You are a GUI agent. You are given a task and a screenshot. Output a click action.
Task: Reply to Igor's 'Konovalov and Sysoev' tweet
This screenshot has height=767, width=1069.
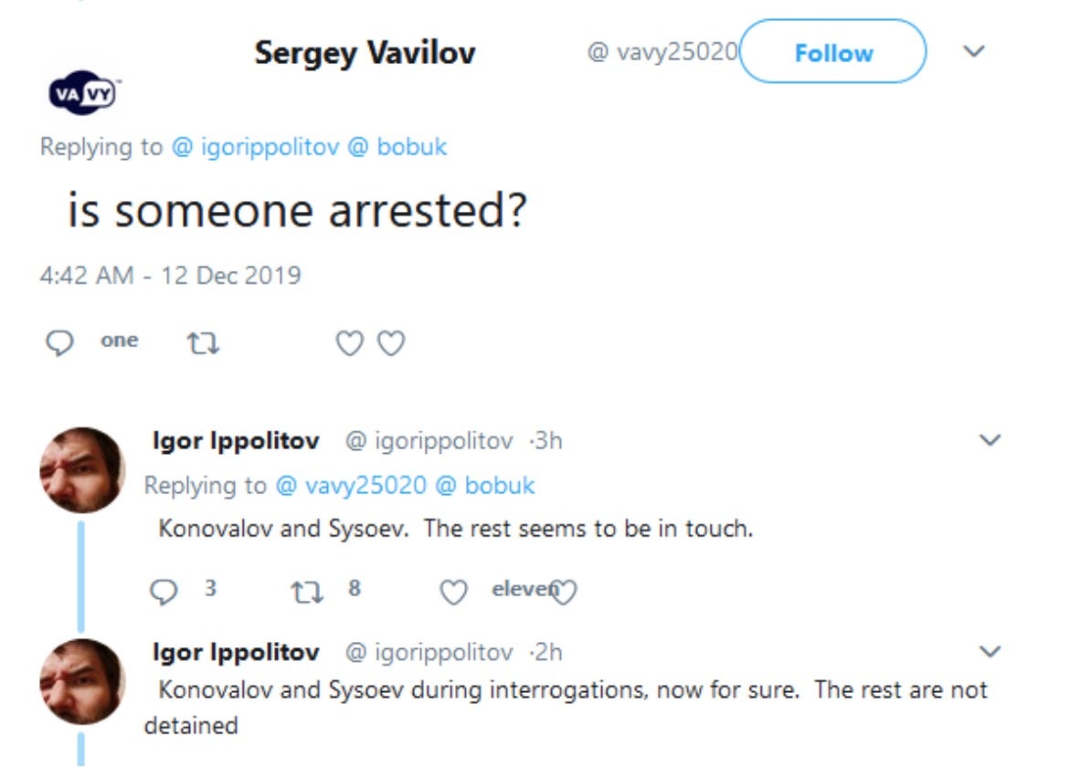163,592
